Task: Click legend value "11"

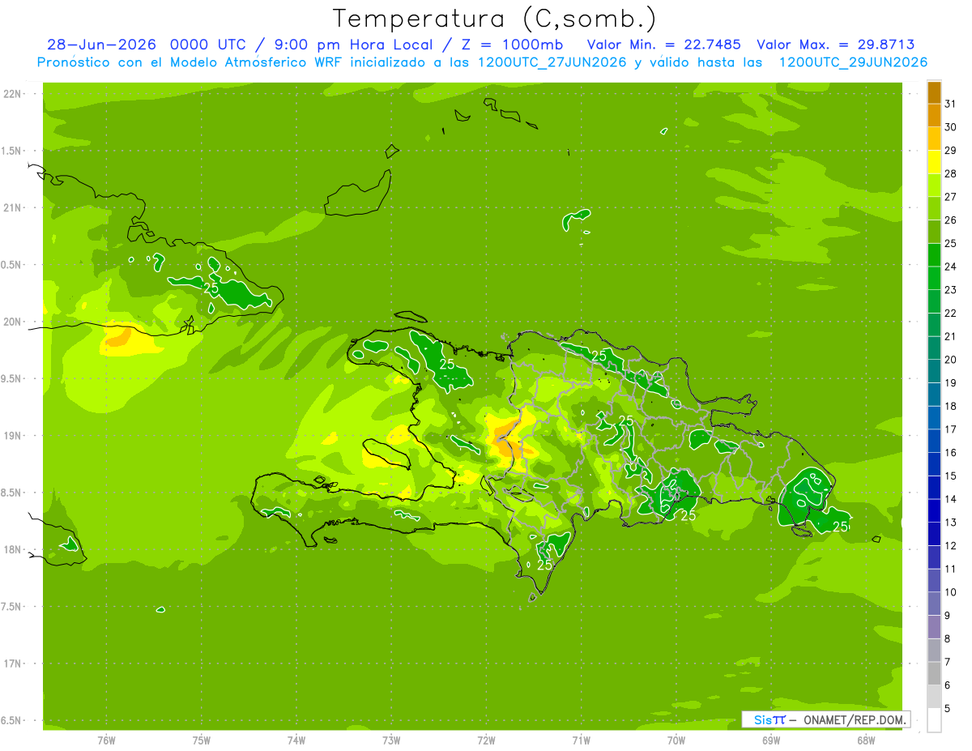Action: [950, 569]
